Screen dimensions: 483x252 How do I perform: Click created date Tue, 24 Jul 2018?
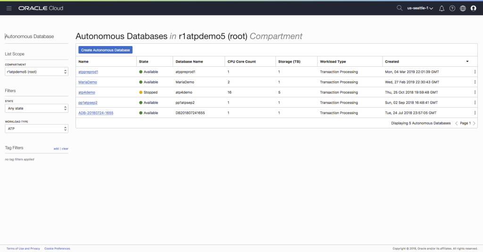411,113
